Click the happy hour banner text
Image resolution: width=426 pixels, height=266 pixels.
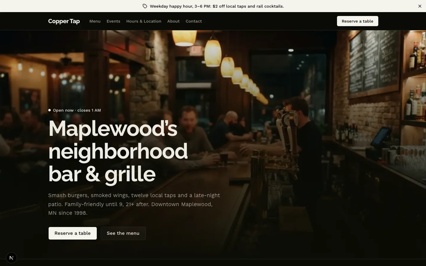[x=217, y=6]
